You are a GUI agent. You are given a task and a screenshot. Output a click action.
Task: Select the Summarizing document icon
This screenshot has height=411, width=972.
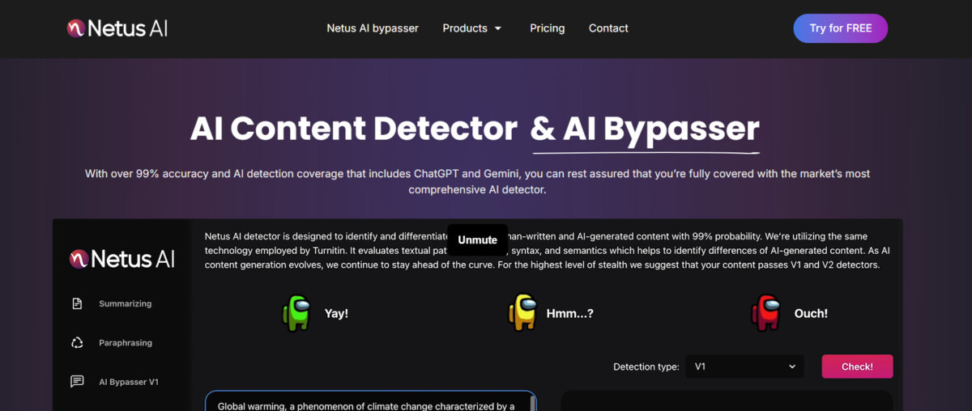[77, 304]
